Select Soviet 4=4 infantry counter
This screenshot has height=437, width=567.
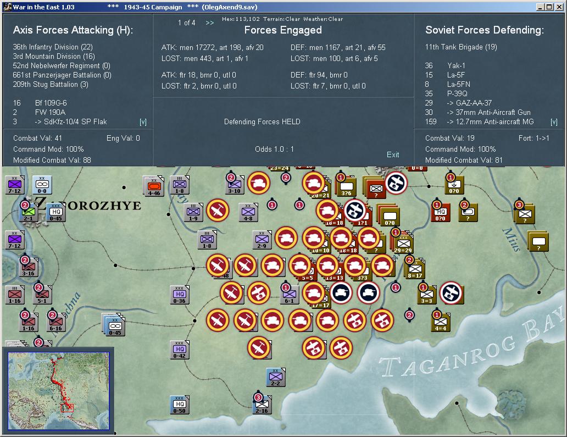pos(441,322)
